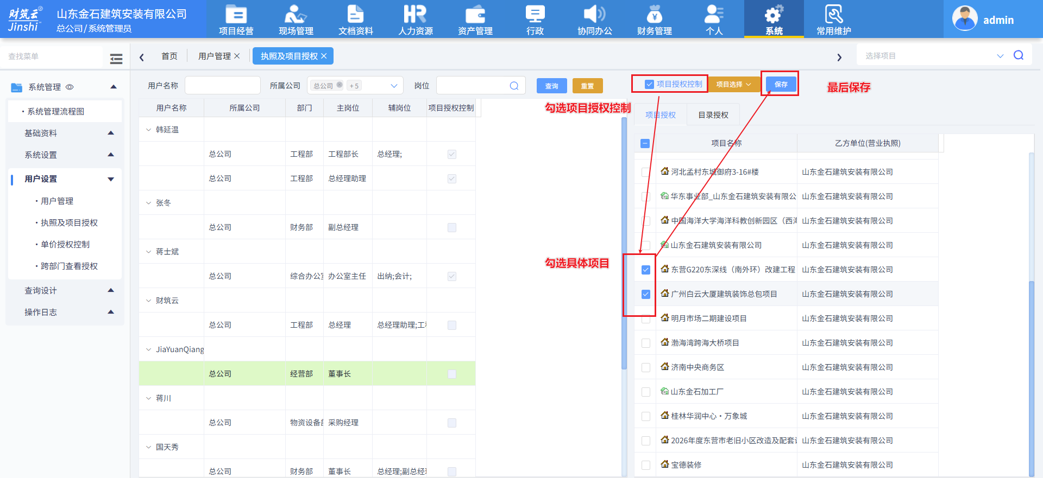Click the 财筑云 Jinshi logo
The height and width of the screenshot is (478, 1043).
(25, 20)
